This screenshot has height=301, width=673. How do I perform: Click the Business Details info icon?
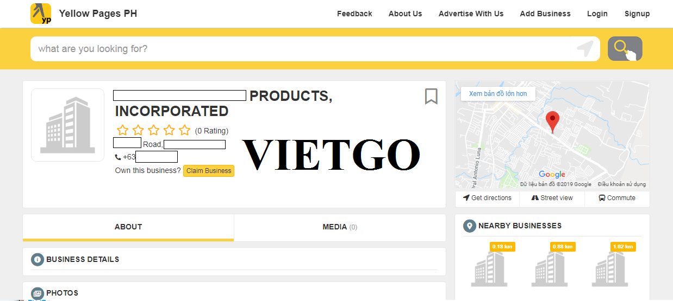coord(38,259)
